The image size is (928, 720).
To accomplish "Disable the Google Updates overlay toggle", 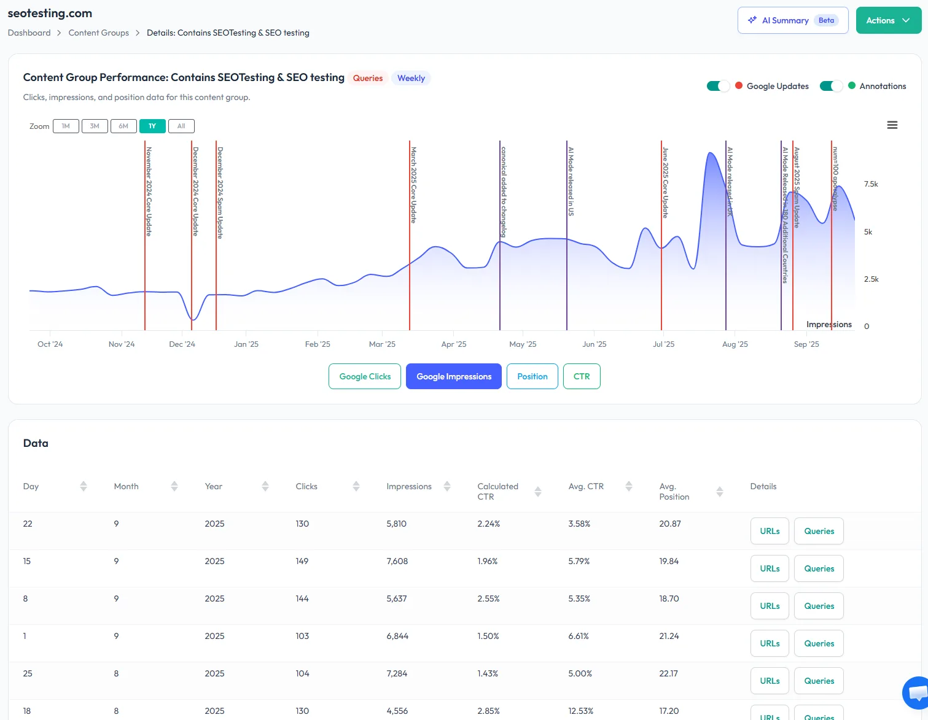I will click(717, 86).
